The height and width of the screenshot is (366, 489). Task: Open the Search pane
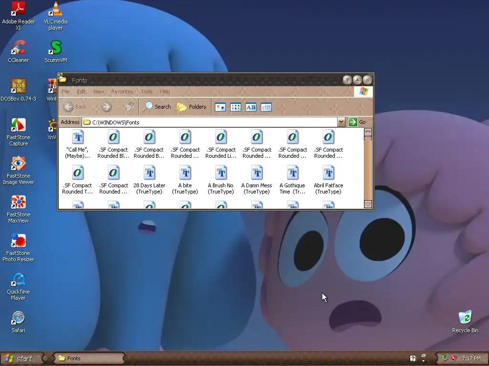157,107
